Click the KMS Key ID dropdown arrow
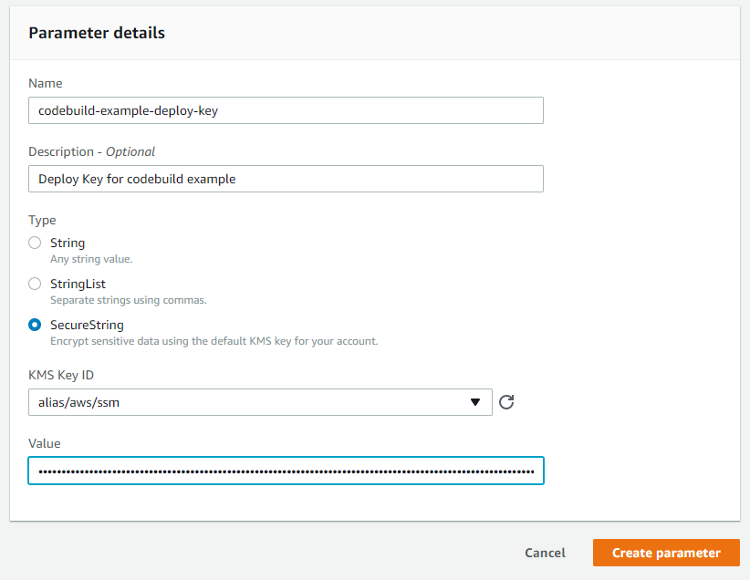The image size is (750, 580). point(474,402)
